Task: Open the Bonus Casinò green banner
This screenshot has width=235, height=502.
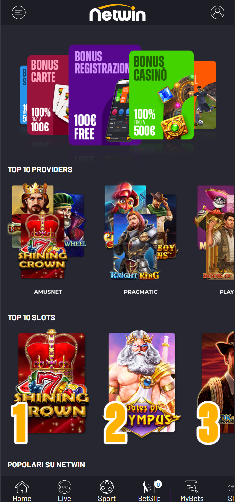Action: tap(161, 95)
